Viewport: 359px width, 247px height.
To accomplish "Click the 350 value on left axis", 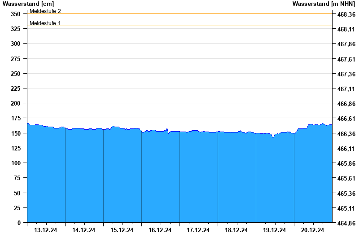I will pos(16,14).
